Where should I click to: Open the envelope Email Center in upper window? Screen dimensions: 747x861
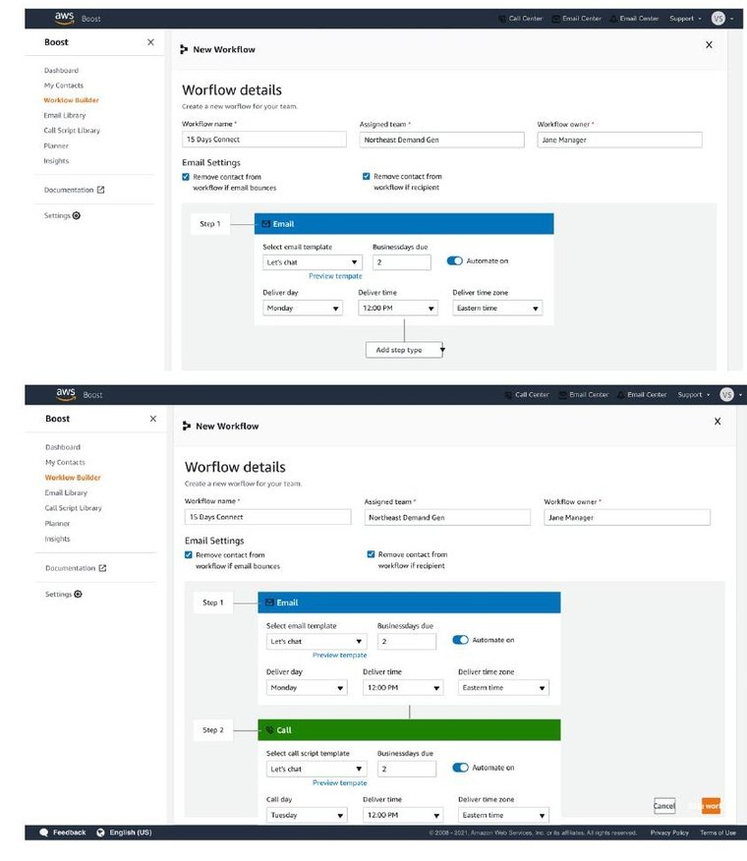click(x=555, y=19)
